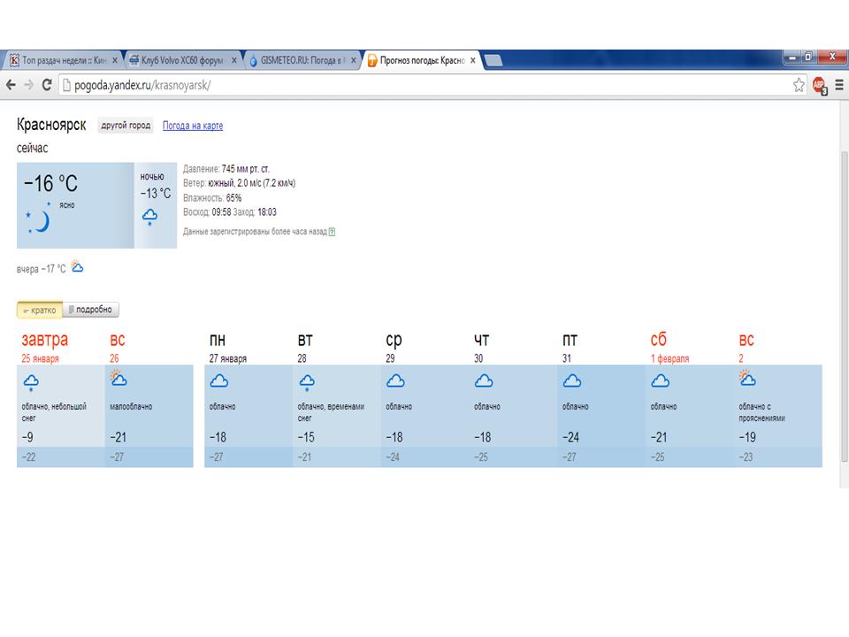Click the crescent moon clear-sky icon
This screenshot has height=637, width=849.
pos(39,221)
